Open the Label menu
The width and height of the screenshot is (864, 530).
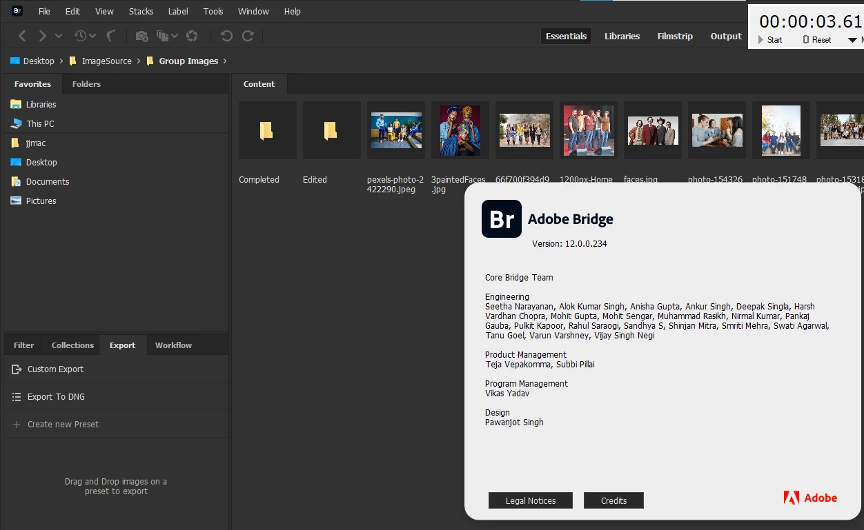click(178, 11)
